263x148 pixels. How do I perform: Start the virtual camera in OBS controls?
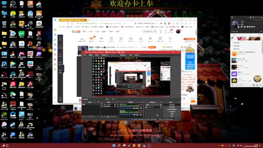pos(172,109)
